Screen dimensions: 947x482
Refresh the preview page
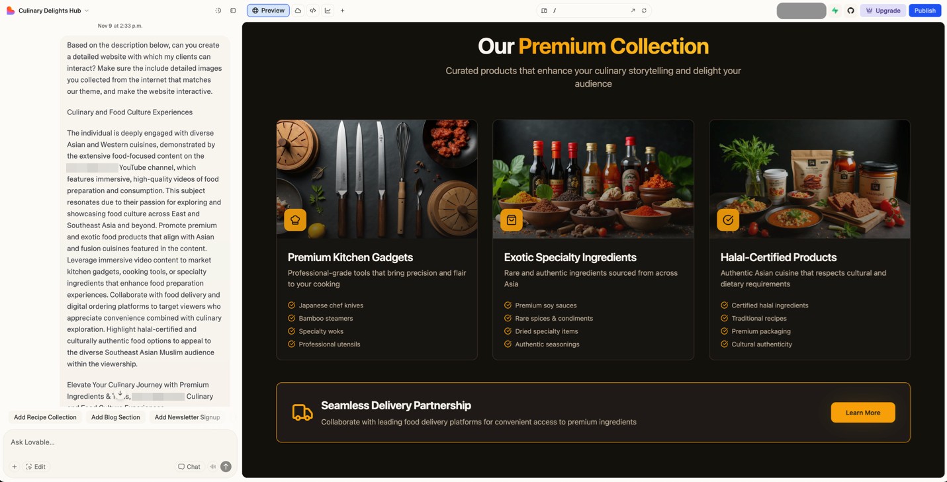pos(644,11)
